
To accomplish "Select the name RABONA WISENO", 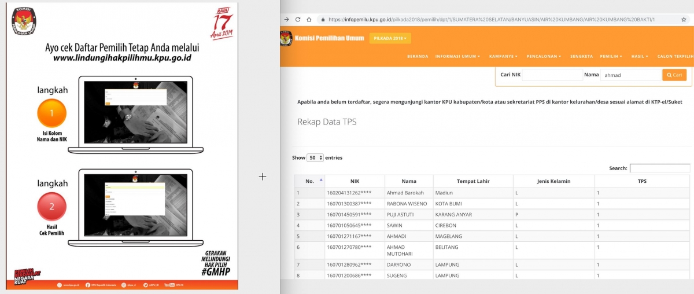I will (x=407, y=204).
